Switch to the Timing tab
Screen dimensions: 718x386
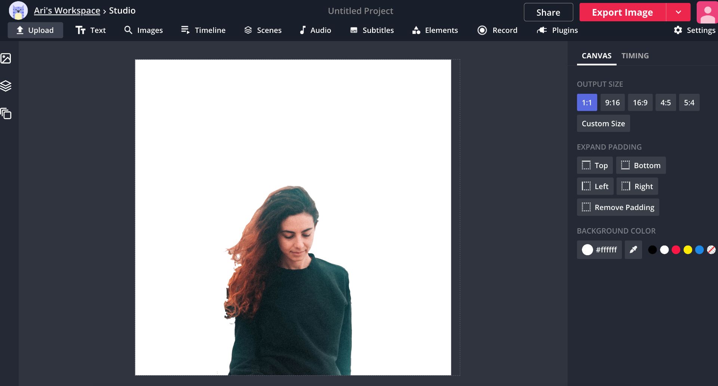(635, 56)
